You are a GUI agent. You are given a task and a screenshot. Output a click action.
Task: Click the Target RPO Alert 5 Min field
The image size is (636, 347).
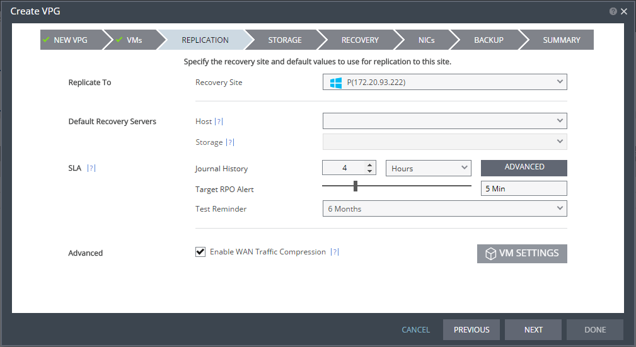(524, 188)
